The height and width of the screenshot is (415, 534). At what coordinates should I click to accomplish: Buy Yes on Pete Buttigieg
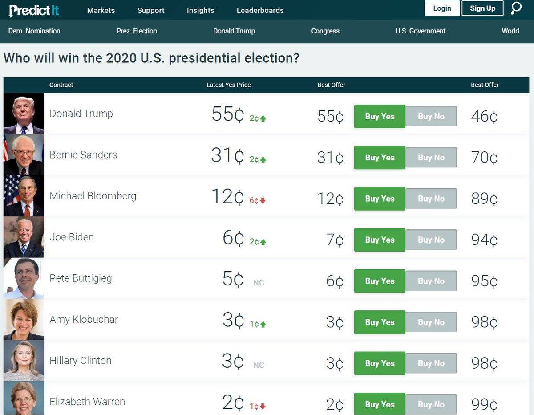click(380, 281)
